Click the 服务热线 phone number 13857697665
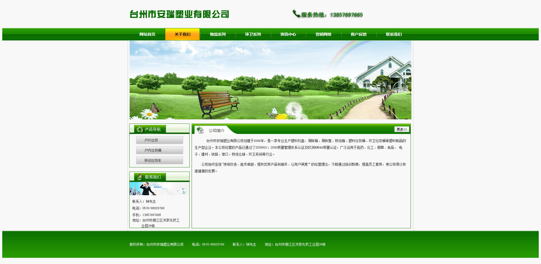The width and height of the screenshot is (541, 264). click(346, 15)
